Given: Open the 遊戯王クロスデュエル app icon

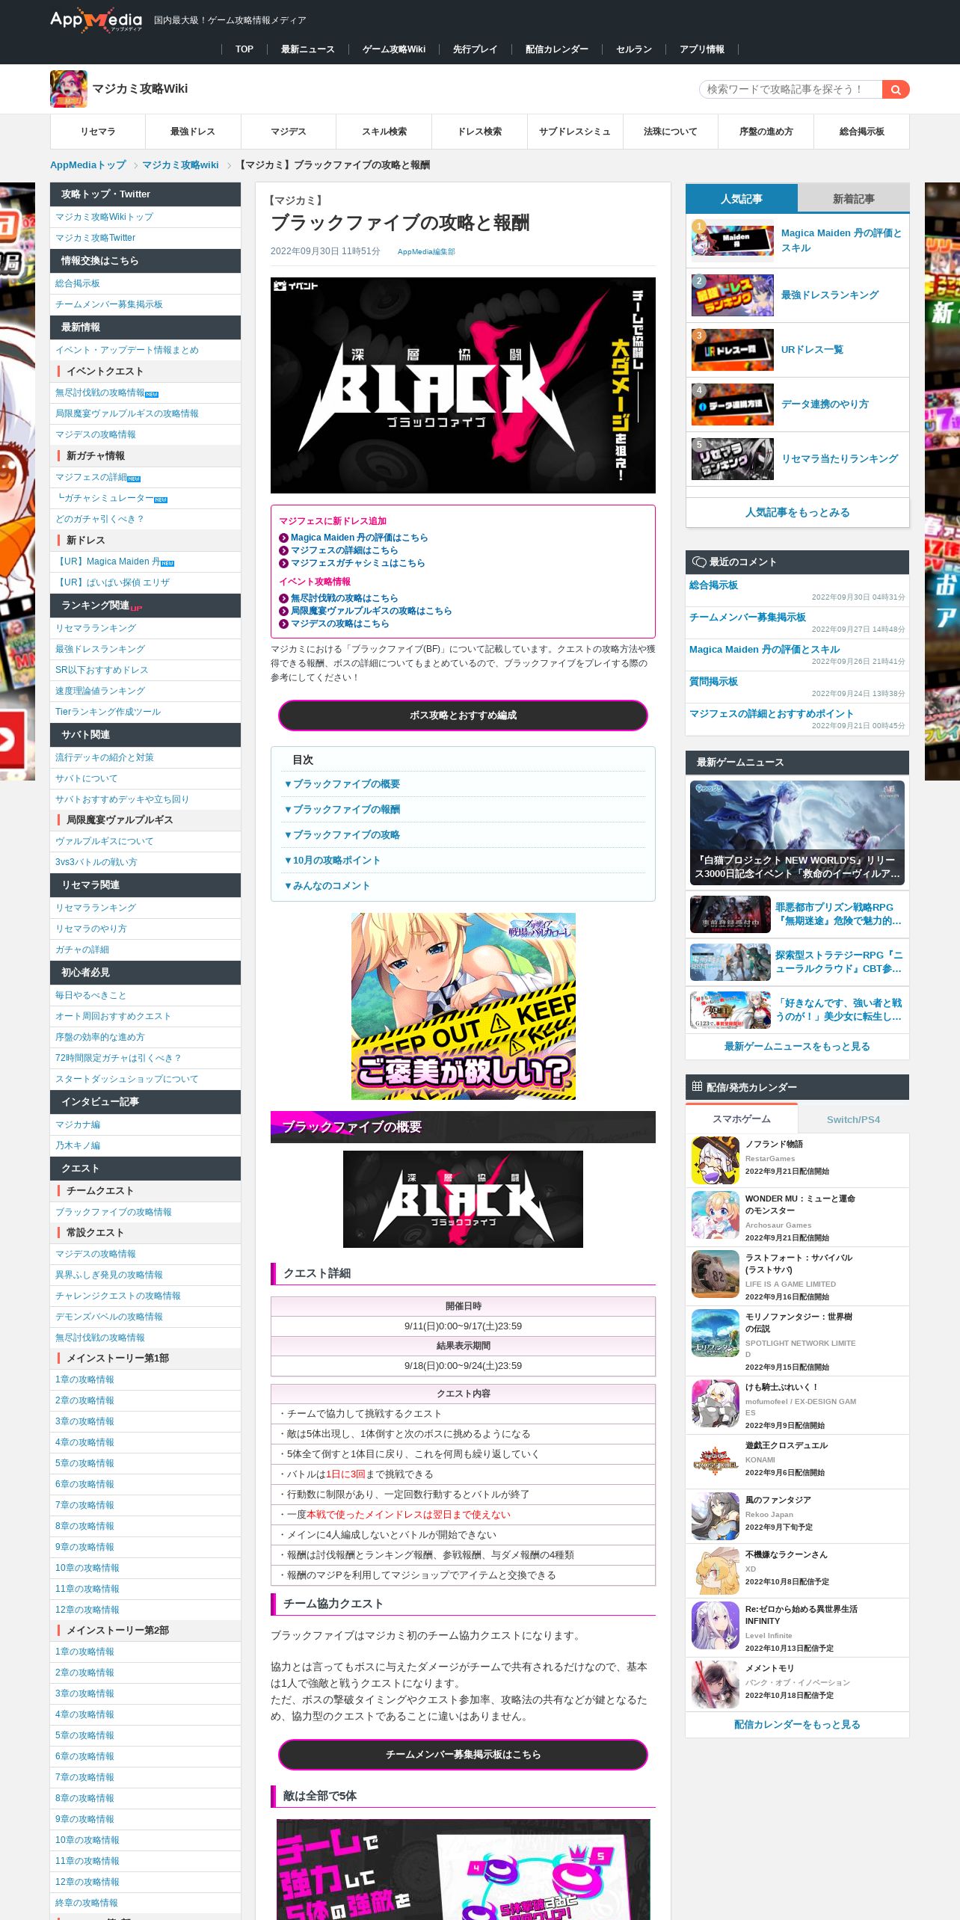Looking at the screenshot, I should pos(715,1462).
